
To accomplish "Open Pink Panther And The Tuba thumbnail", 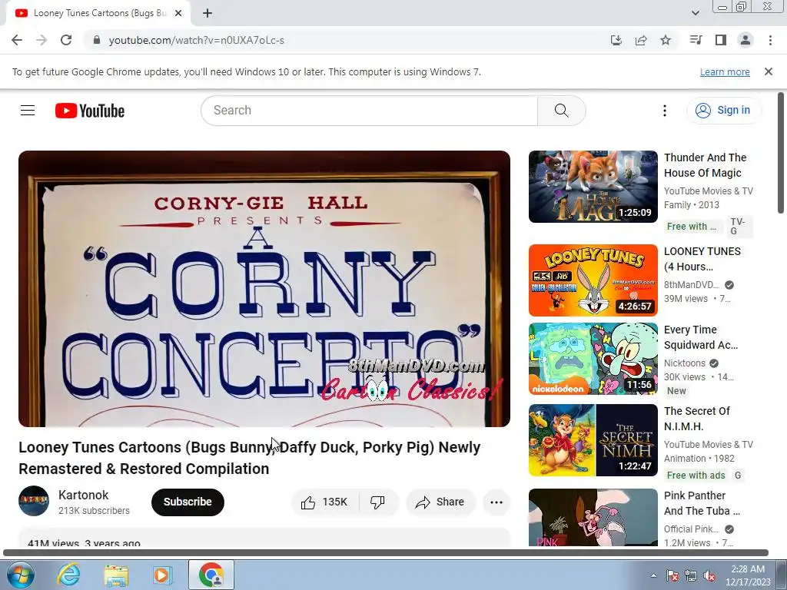I will (x=593, y=517).
